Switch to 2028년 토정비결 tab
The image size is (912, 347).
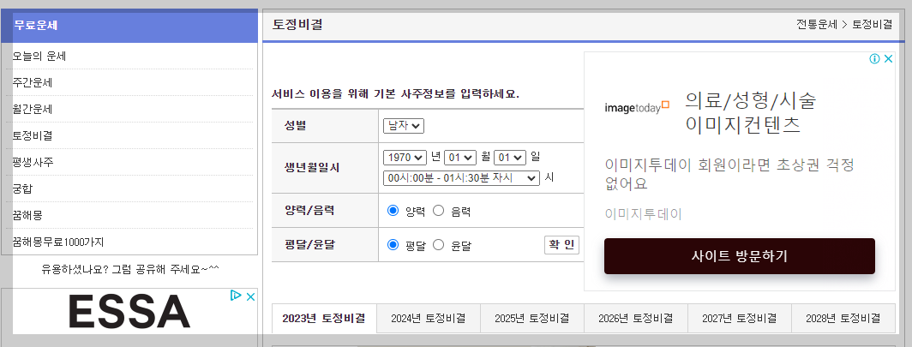point(843,318)
